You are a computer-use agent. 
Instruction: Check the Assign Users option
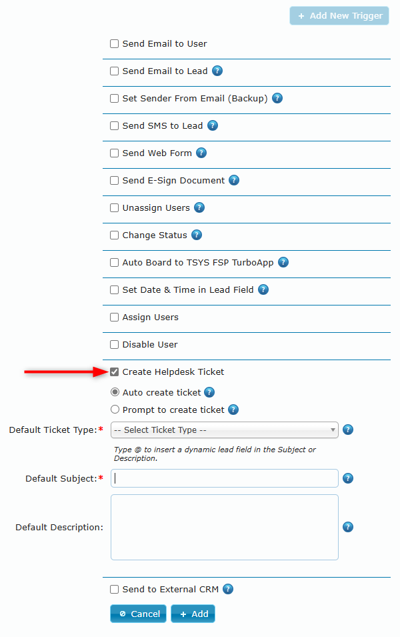point(115,317)
